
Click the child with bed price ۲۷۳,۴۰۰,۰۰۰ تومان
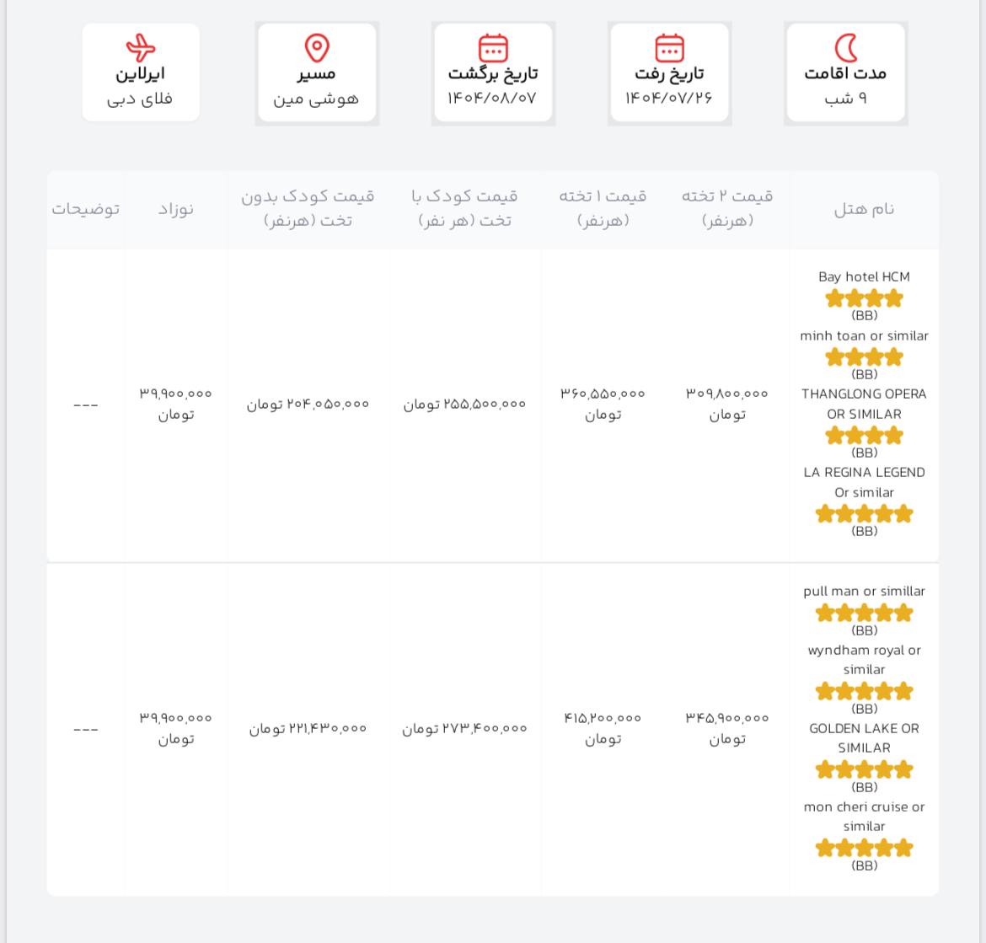click(x=464, y=728)
